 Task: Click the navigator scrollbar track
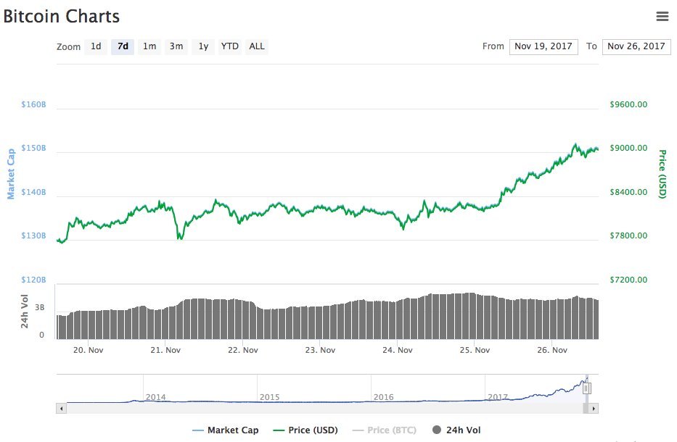point(319,409)
